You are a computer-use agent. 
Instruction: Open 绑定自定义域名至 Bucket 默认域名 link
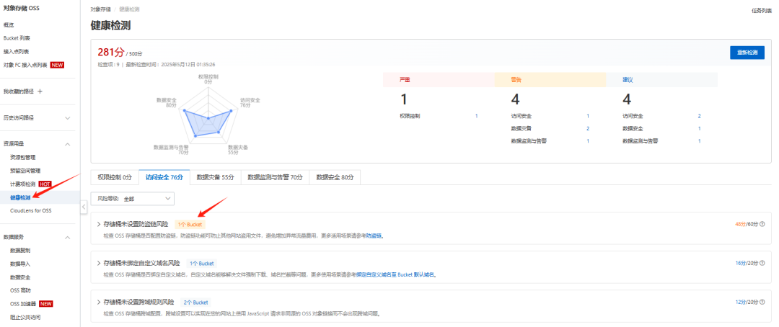[396, 274]
